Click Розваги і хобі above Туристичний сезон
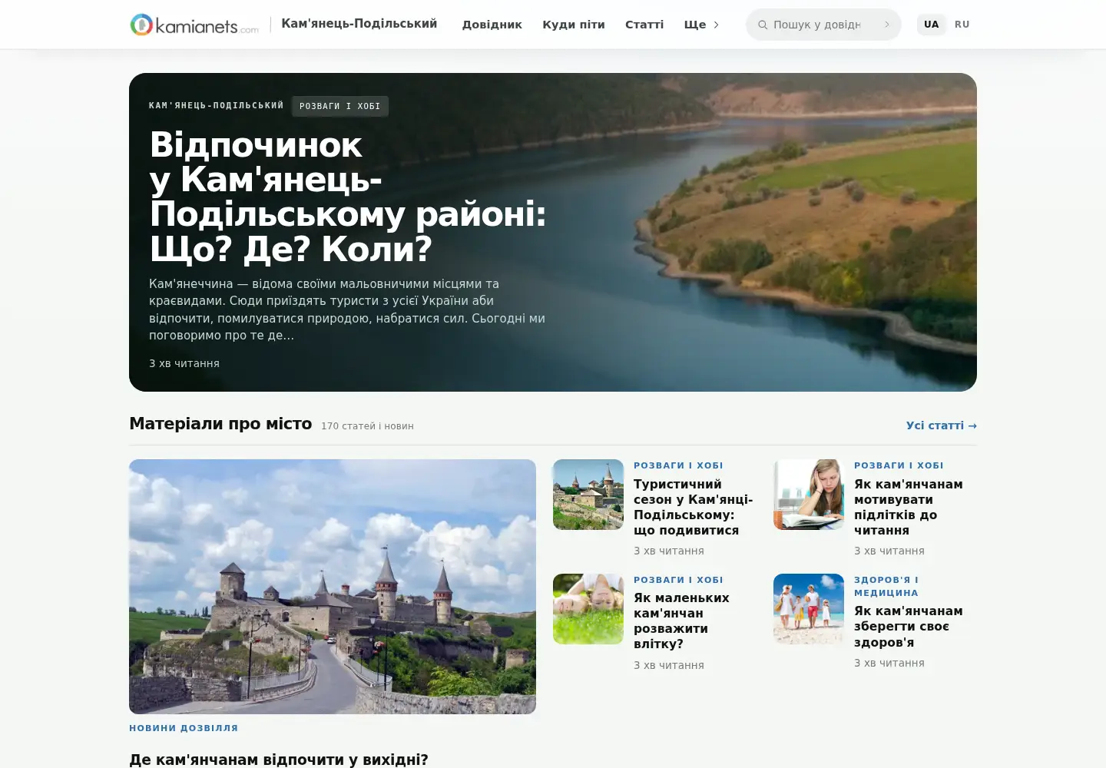This screenshot has height=768, width=1106. (678, 465)
